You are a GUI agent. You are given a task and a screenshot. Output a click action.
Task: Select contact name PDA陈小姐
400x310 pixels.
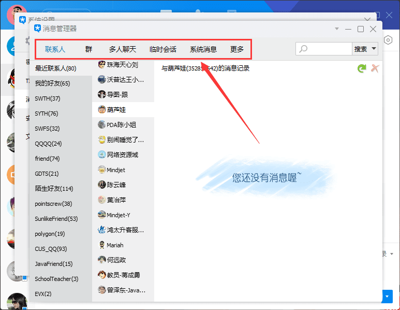(x=122, y=125)
